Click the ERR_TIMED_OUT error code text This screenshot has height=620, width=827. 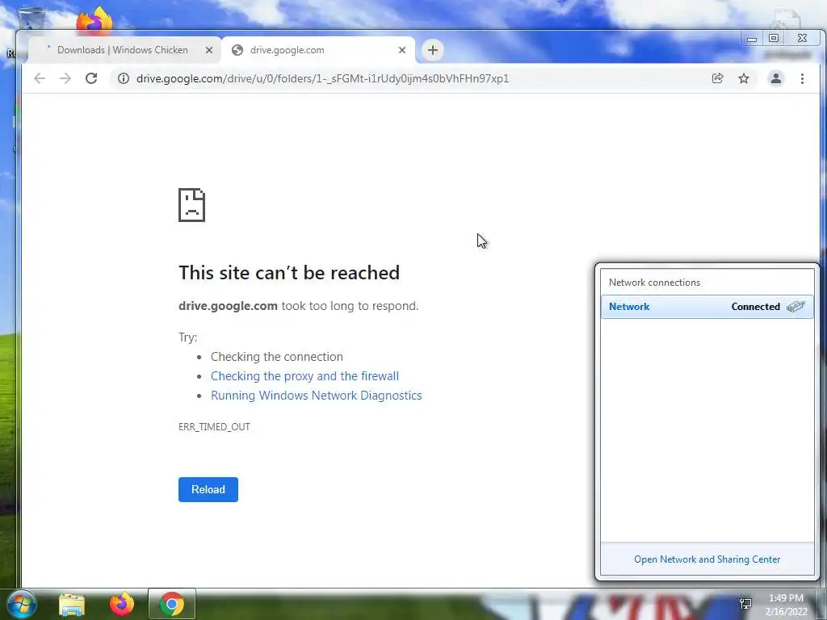click(214, 427)
